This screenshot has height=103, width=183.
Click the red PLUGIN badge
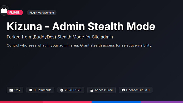coord(15,12)
